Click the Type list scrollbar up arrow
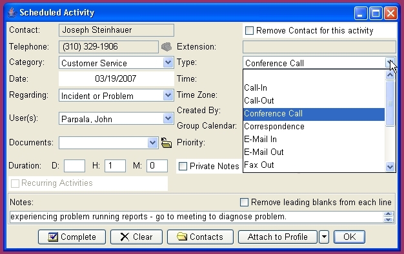Screen dimensions: 404x254 [390, 75]
